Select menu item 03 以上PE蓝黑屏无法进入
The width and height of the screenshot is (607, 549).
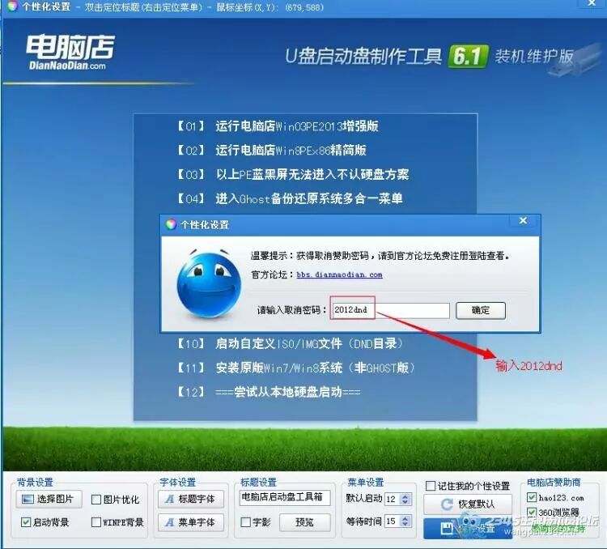[293, 175]
